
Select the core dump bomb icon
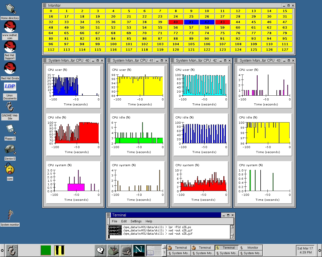point(10,169)
